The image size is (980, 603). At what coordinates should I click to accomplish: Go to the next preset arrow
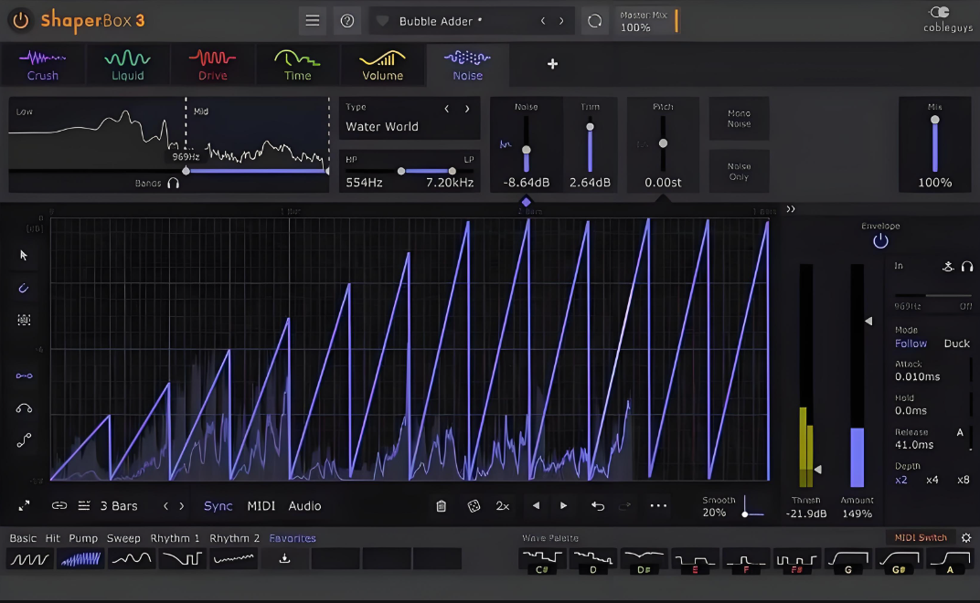coord(561,21)
